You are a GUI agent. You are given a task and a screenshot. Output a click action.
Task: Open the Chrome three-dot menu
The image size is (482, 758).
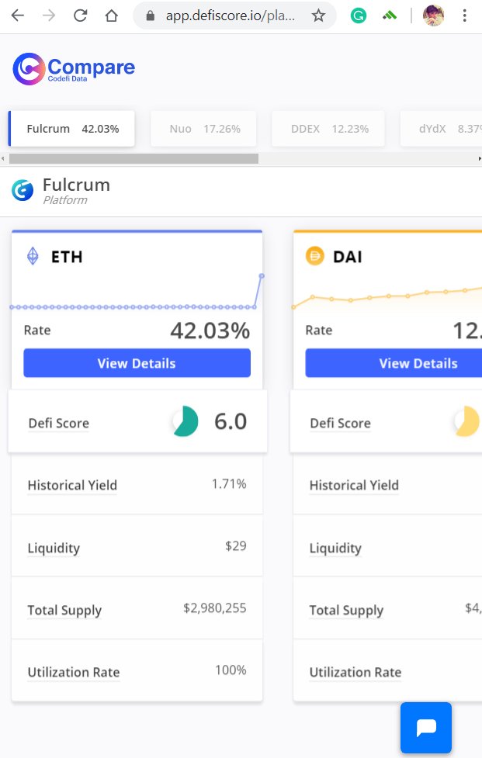pyautogui.click(x=464, y=16)
